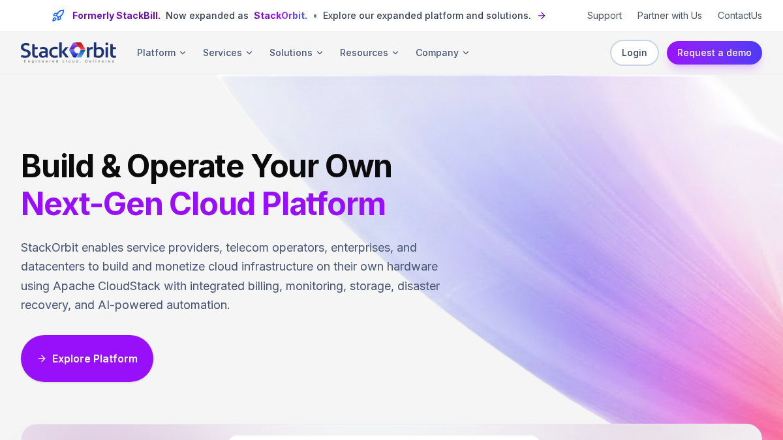Click the 'Next-Gen Cloud Platform' heading
The height and width of the screenshot is (440, 783).
click(203, 203)
